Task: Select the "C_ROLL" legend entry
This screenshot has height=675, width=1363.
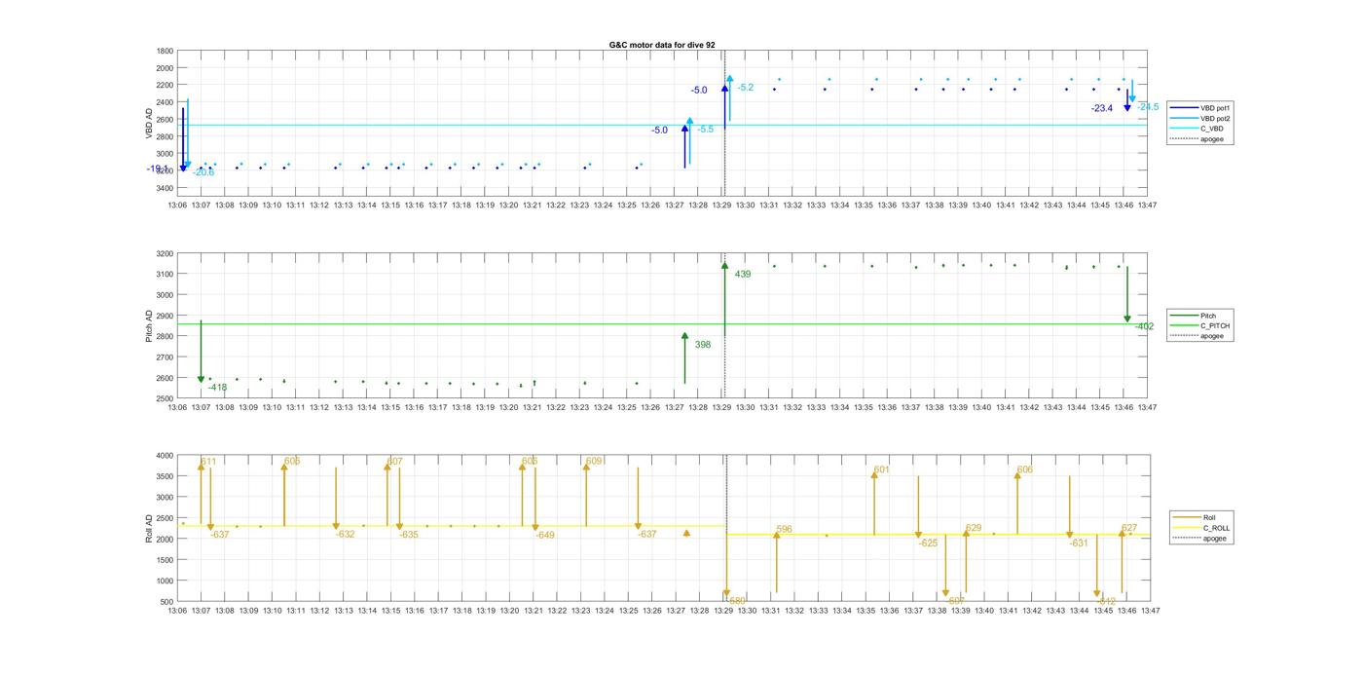Action: [1201, 528]
